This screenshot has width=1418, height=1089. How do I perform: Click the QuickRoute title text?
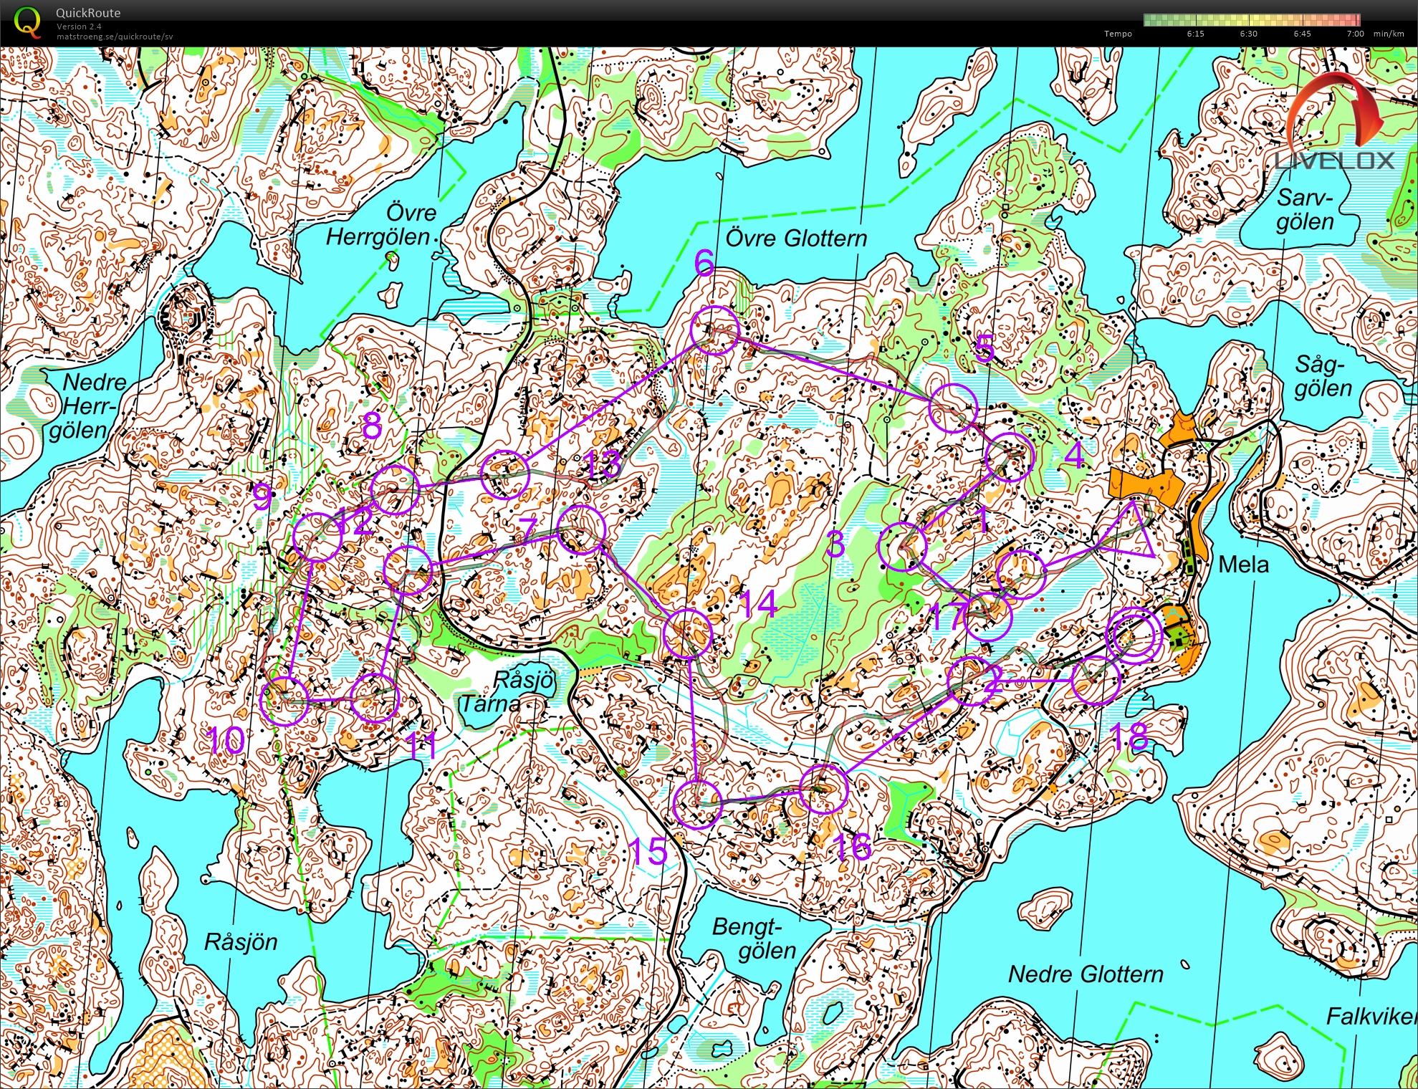pyautogui.click(x=88, y=13)
